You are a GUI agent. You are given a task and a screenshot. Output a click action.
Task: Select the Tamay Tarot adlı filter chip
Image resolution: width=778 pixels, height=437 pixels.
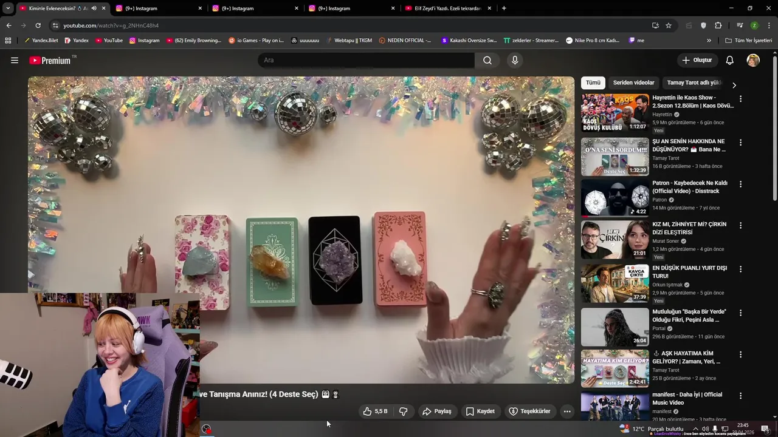pos(694,83)
